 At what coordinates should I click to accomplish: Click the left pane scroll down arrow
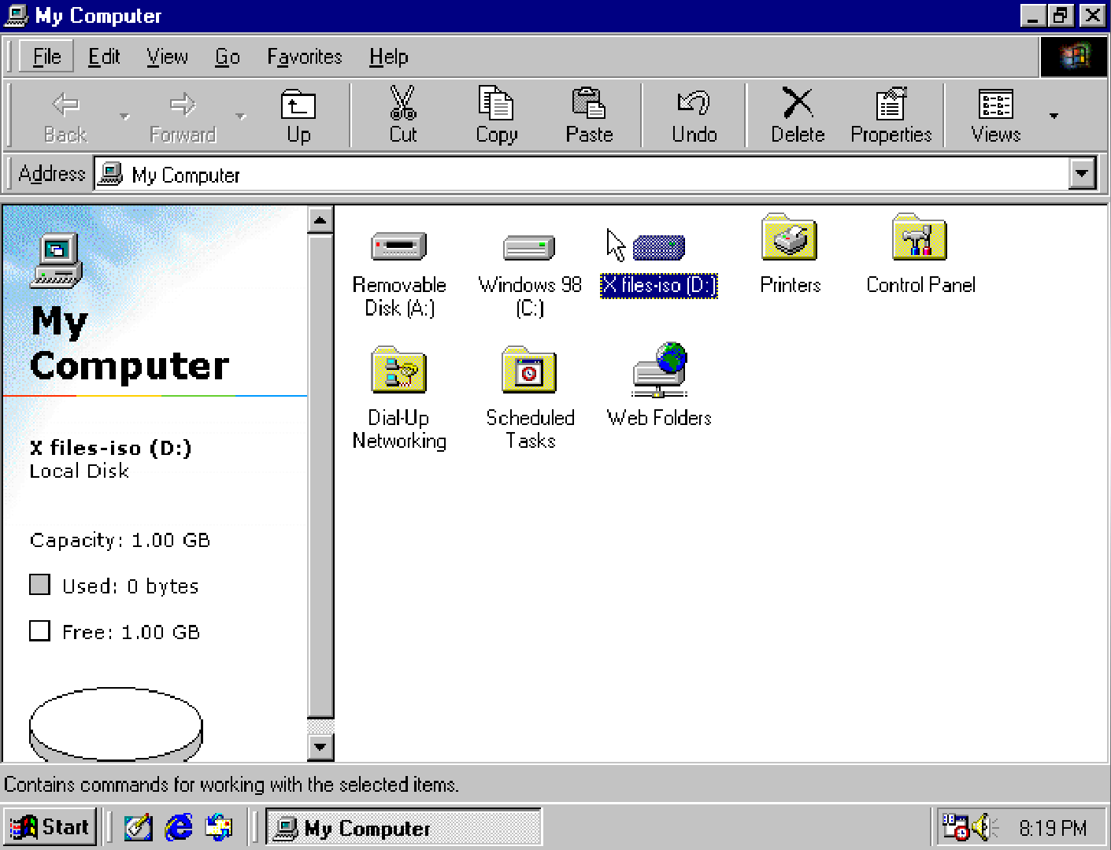point(320,746)
